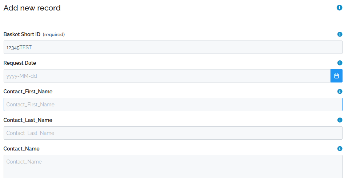Click inside the Contact_Name text area
Viewport: 352px width, 178px height.
(x=173, y=166)
